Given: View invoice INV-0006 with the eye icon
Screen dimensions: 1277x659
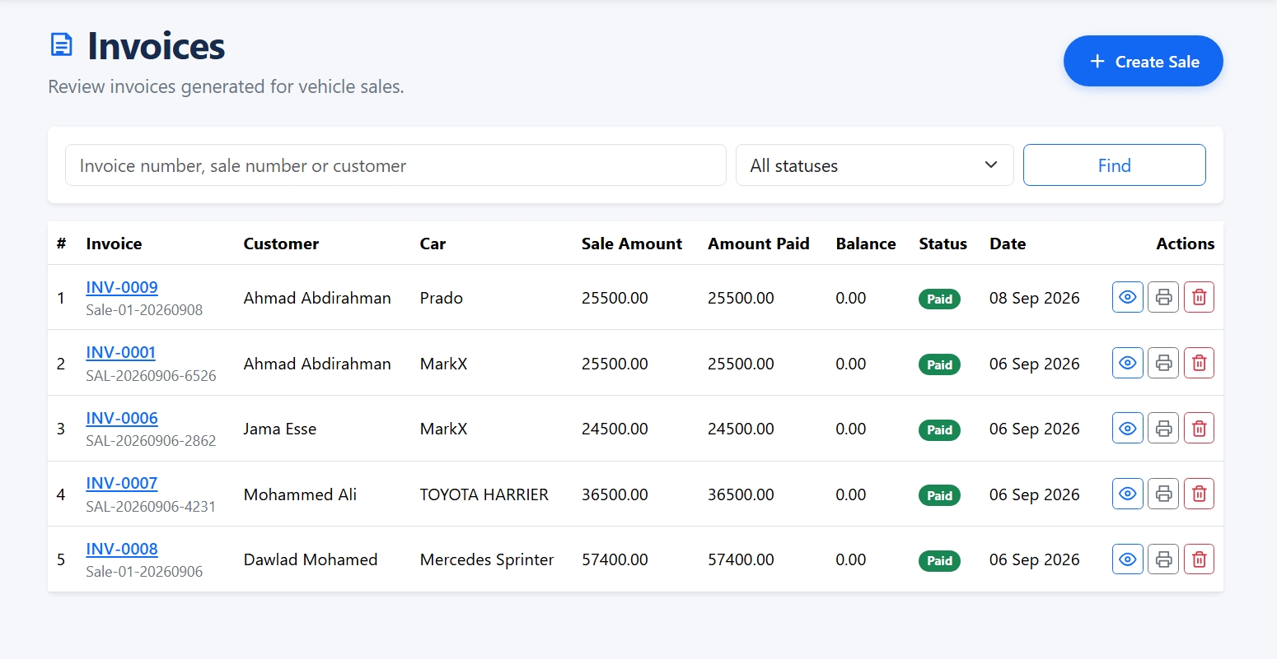Looking at the screenshot, I should click(x=1128, y=428).
